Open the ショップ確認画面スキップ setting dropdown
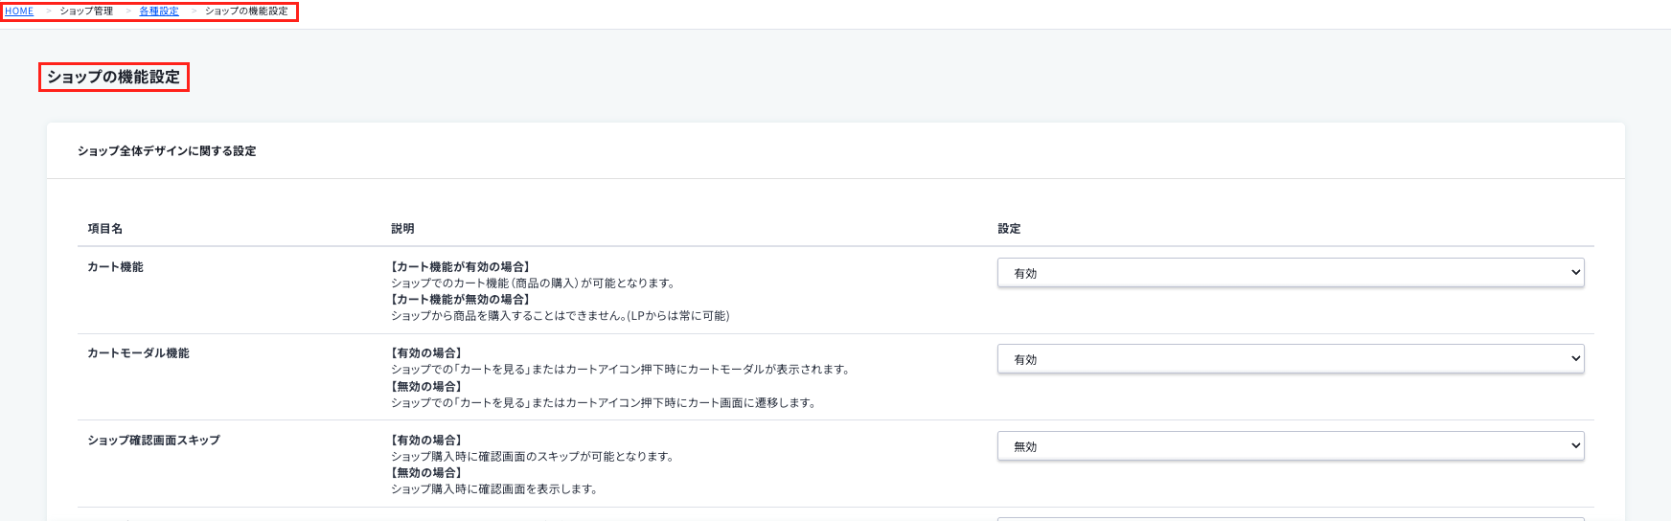 click(1291, 446)
